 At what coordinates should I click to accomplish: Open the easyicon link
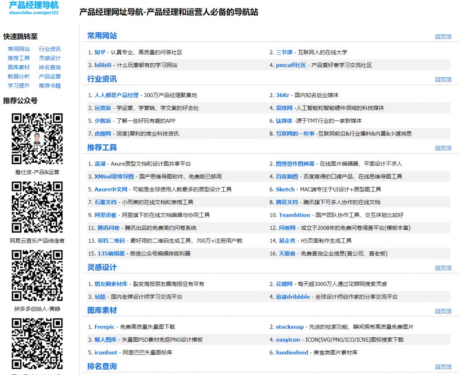288,340
